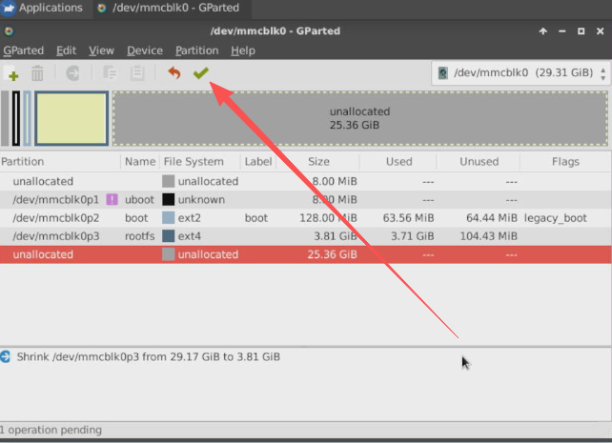Click the legacy_boot flag cell
The image size is (612, 443).
(555, 218)
